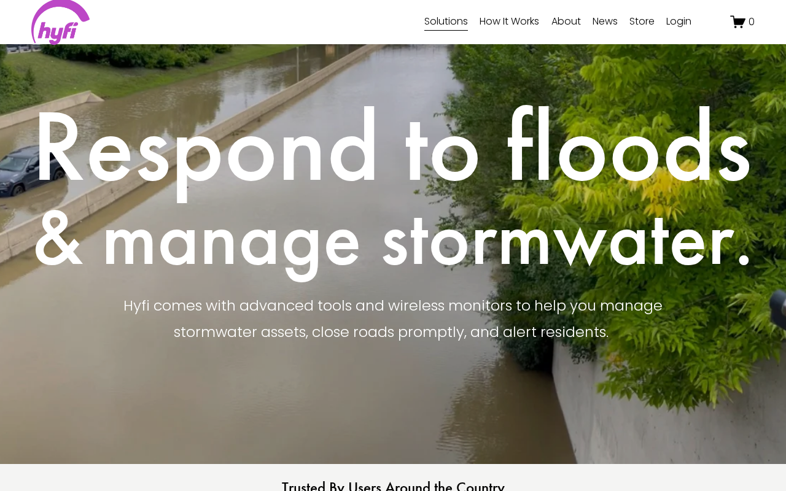Open the Solutions menu item
This screenshot has width=786, height=491.
(x=446, y=21)
